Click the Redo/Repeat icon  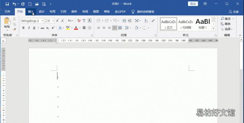[x=23, y=4]
